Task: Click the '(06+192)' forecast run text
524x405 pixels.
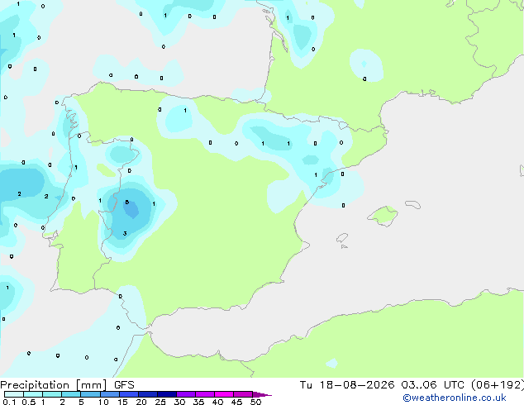Action: (x=498, y=385)
